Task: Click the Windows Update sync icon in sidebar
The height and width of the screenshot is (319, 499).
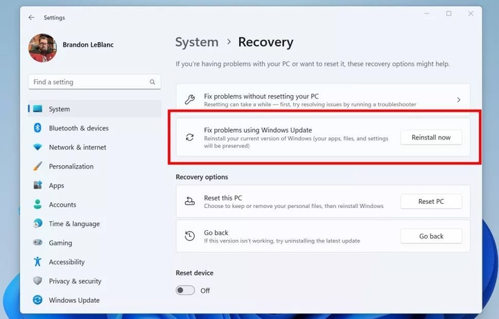Action: tap(37, 300)
